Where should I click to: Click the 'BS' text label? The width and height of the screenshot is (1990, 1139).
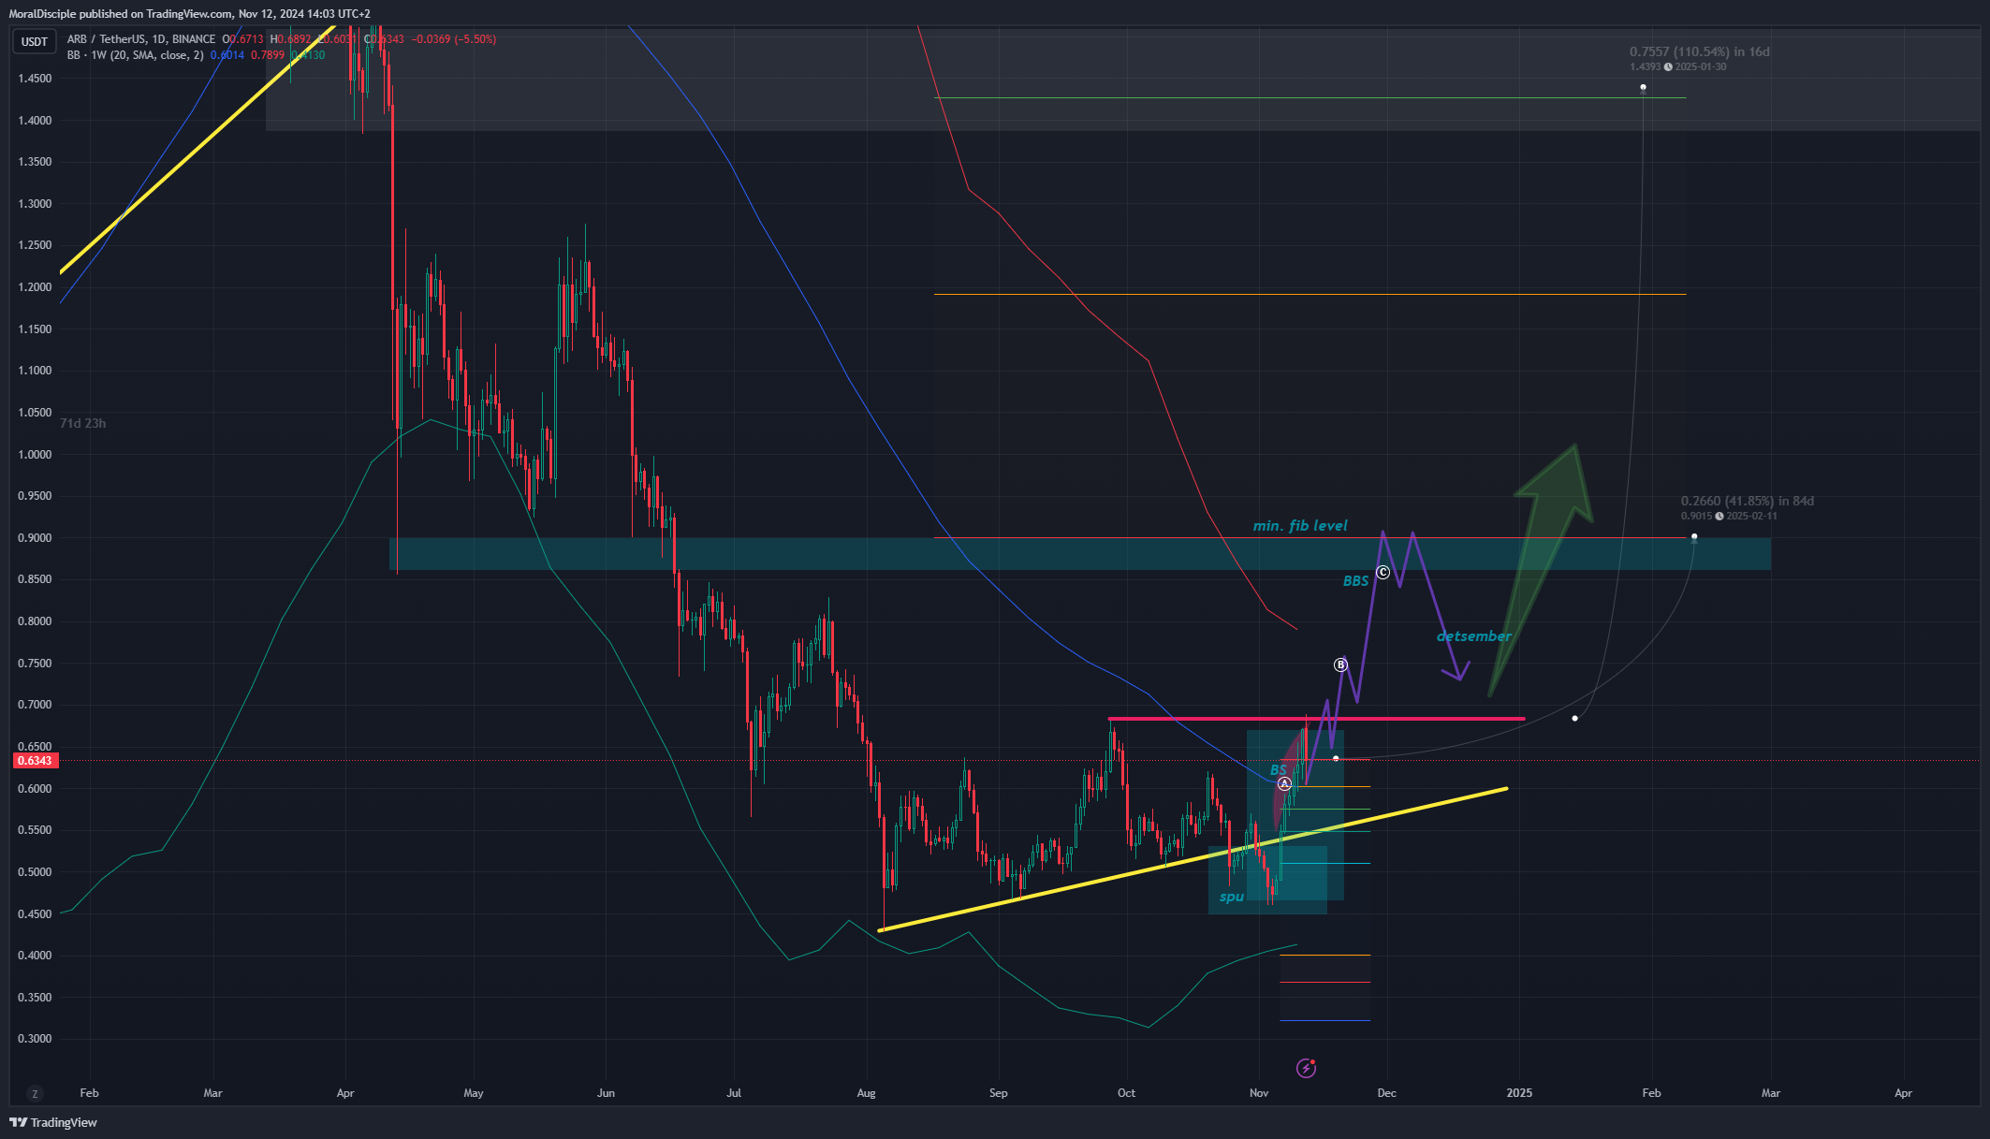point(1279,769)
